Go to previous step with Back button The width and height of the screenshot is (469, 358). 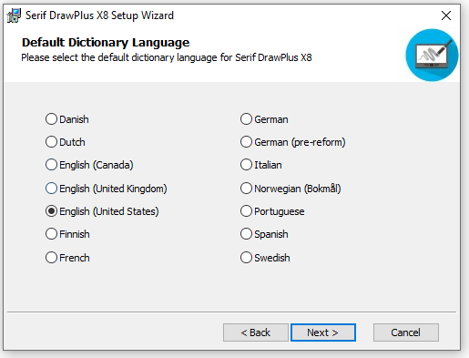[x=256, y=332]
